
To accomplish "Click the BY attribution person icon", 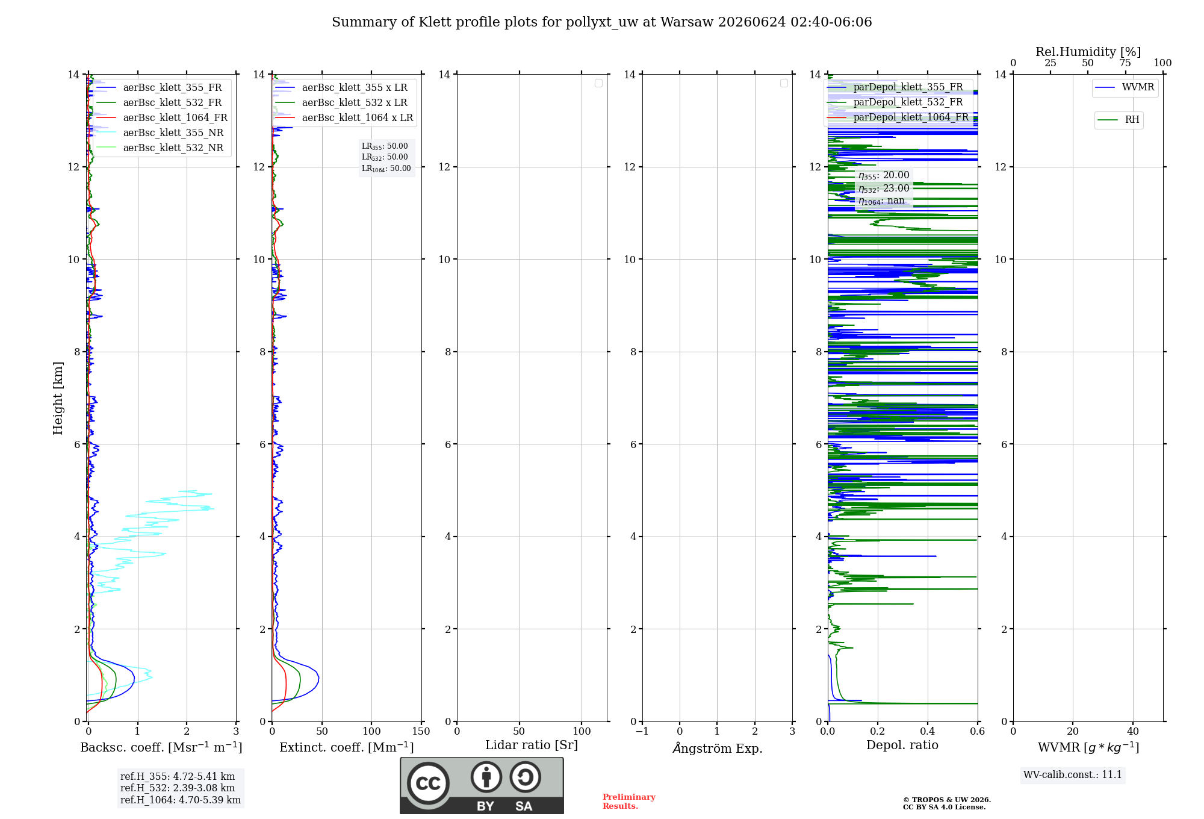I will point(486,777).
